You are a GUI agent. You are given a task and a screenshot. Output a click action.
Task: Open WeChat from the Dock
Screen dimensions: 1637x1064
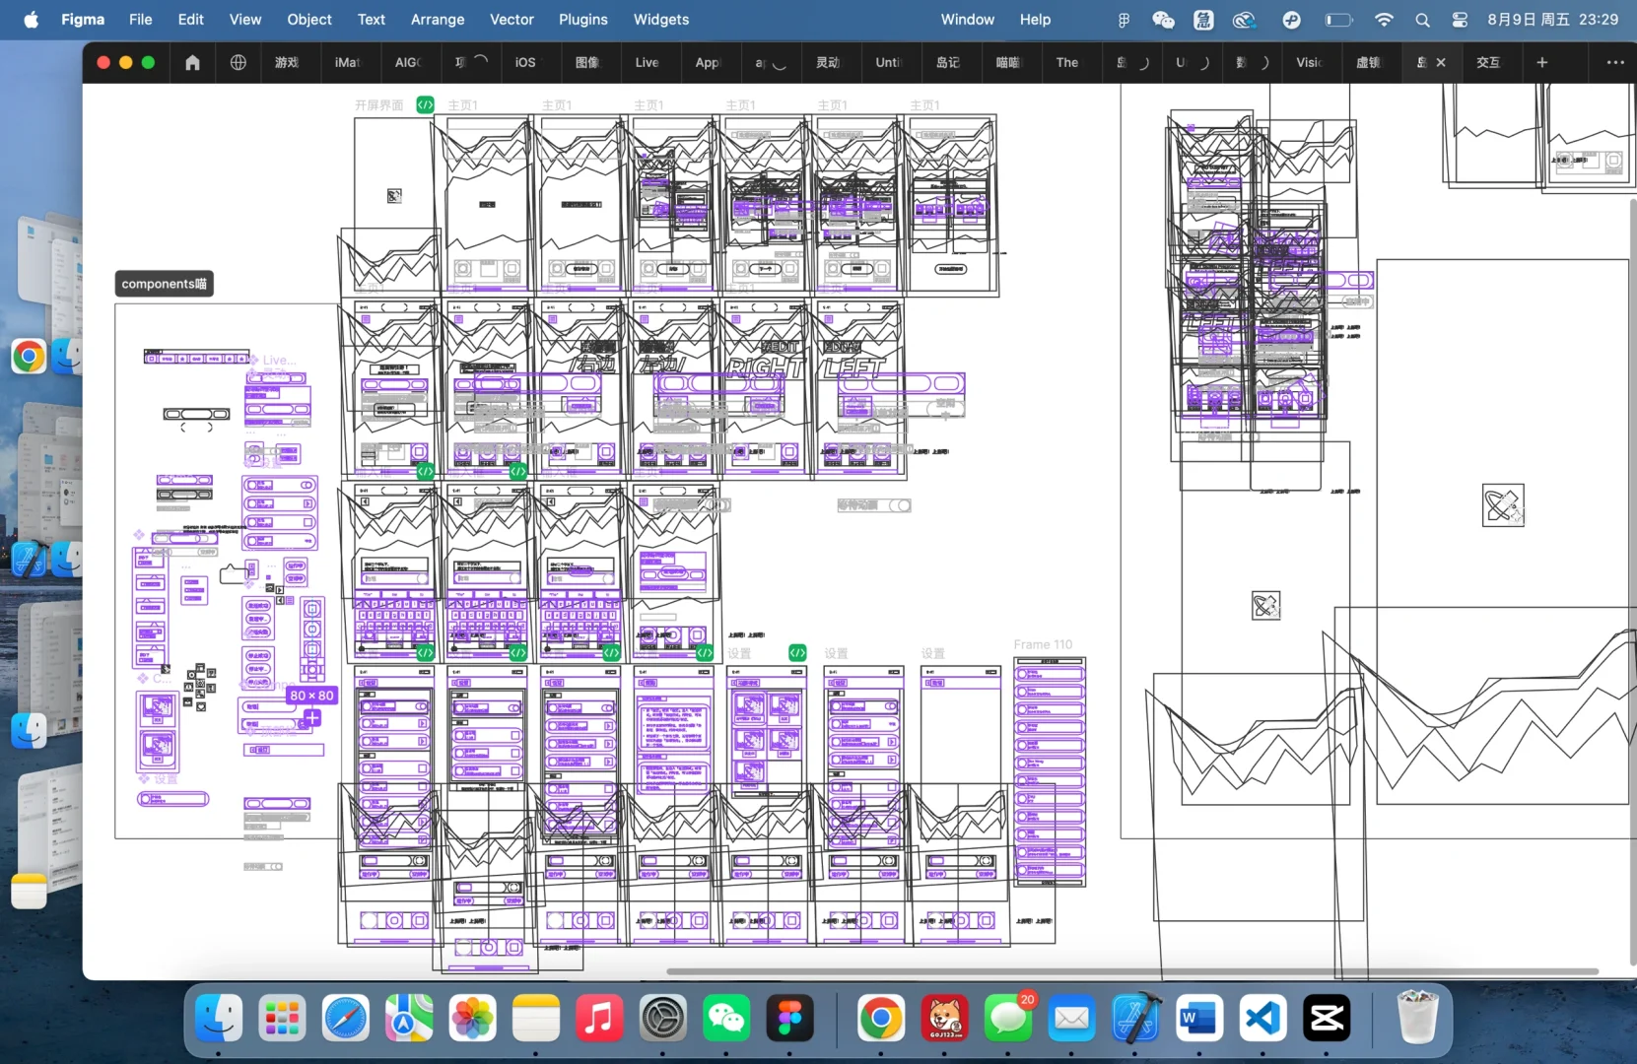[726, 1019]
